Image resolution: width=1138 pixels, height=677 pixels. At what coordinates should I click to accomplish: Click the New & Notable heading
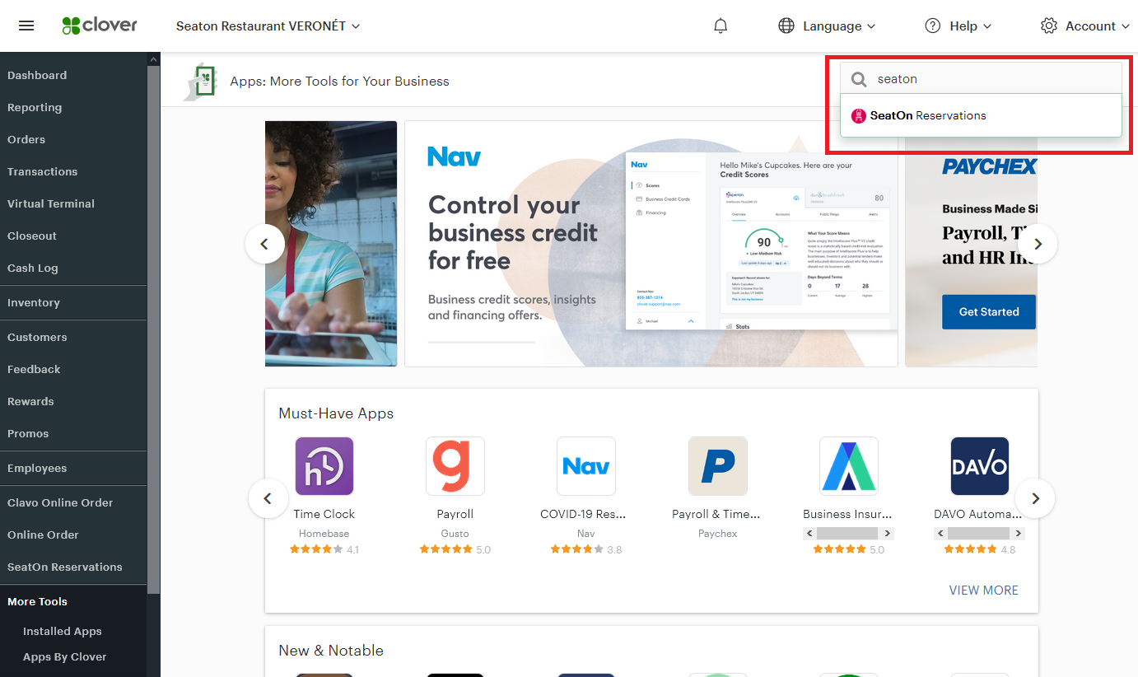(331, 650)
